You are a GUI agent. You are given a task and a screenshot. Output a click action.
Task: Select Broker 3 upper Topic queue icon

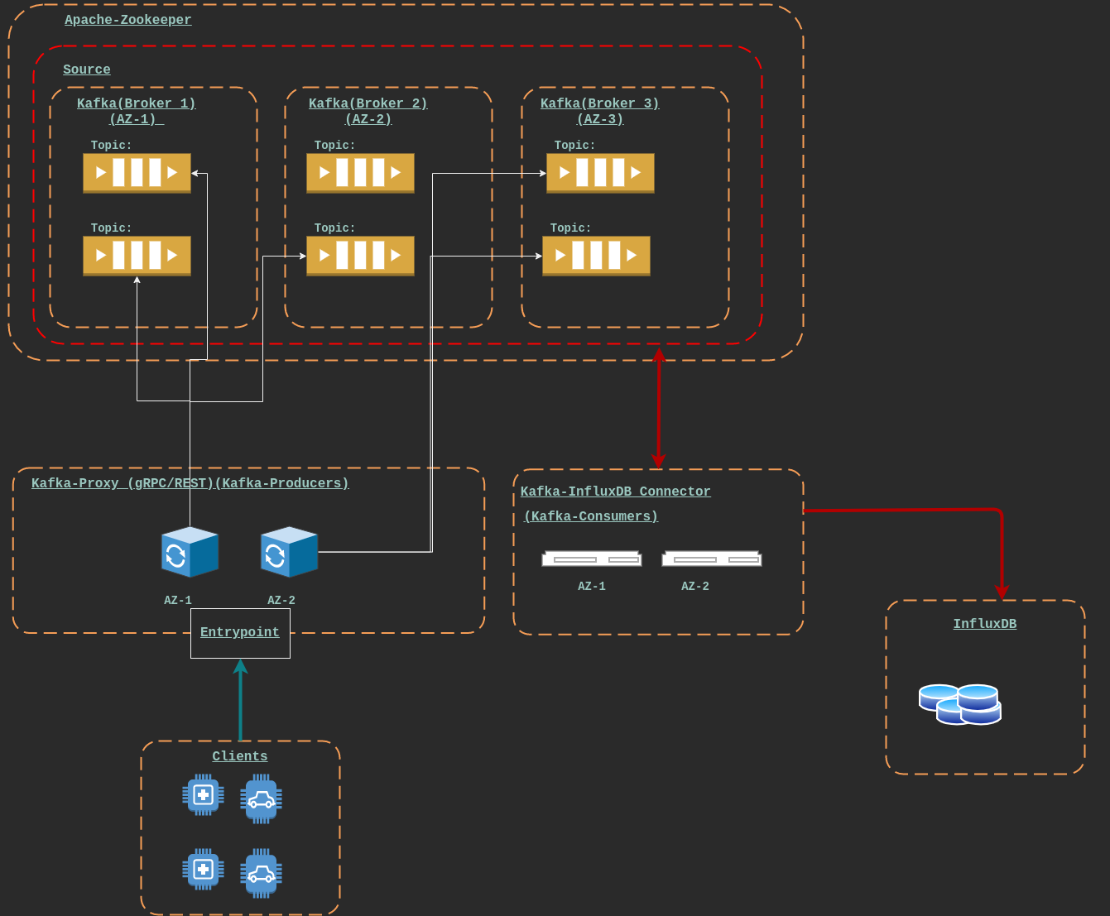pyautogui.click(x=600, y=173)
